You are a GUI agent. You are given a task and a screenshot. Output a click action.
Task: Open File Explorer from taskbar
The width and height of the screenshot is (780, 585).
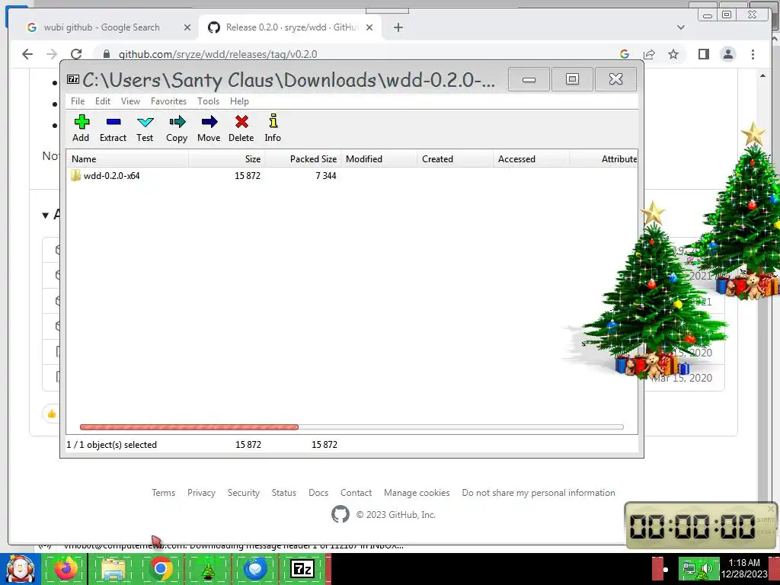click(113, 569)
